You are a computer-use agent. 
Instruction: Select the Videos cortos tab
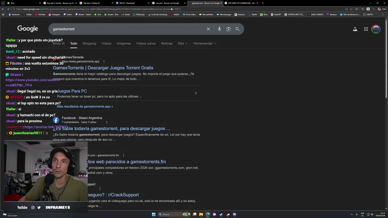(146, 43)
